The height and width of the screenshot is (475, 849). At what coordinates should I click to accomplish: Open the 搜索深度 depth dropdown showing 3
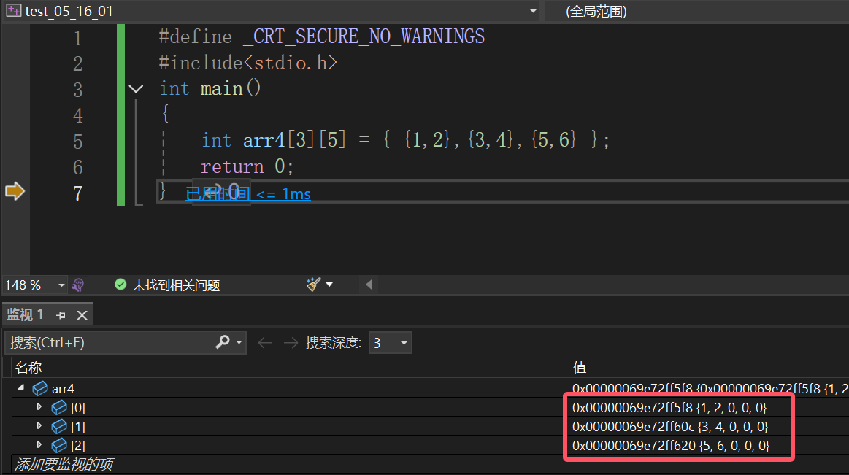click(x=390, y=342)
